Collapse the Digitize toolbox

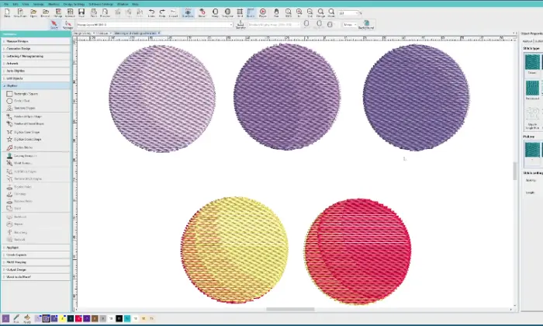tap(36, 85)
